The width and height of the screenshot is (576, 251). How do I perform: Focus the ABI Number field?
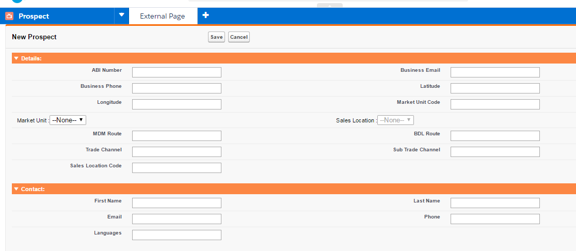click(177, 72)
